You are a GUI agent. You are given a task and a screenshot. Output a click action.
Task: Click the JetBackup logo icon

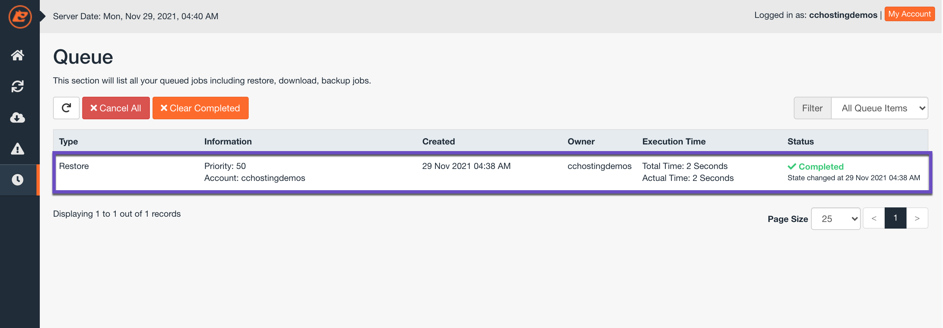tap(20, 17)
